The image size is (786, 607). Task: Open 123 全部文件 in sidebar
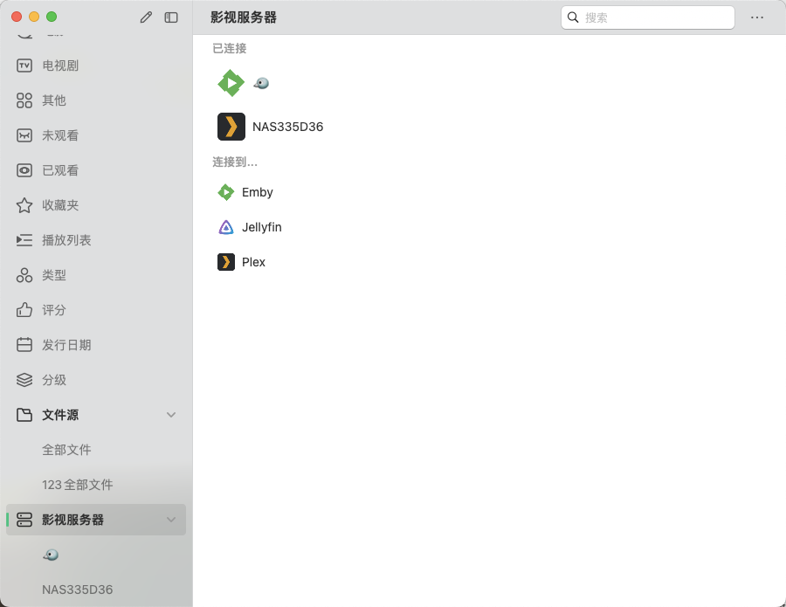[78, 485]
